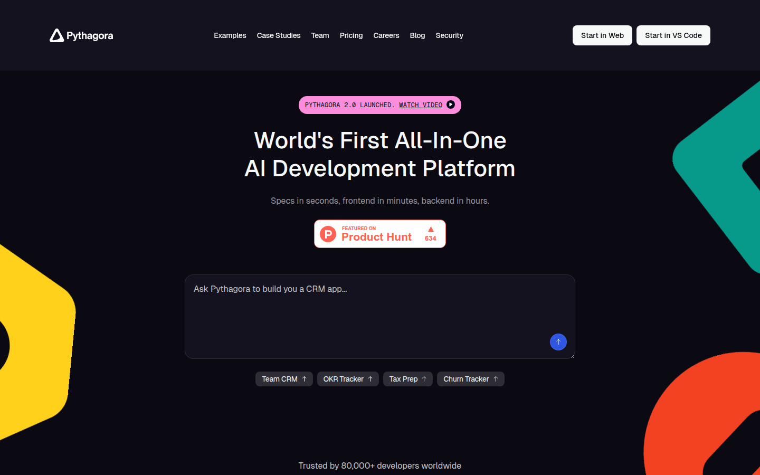Viewport: 760px width, 475px height.
Task: Click Start in Web button
Action: coord(602,35)
